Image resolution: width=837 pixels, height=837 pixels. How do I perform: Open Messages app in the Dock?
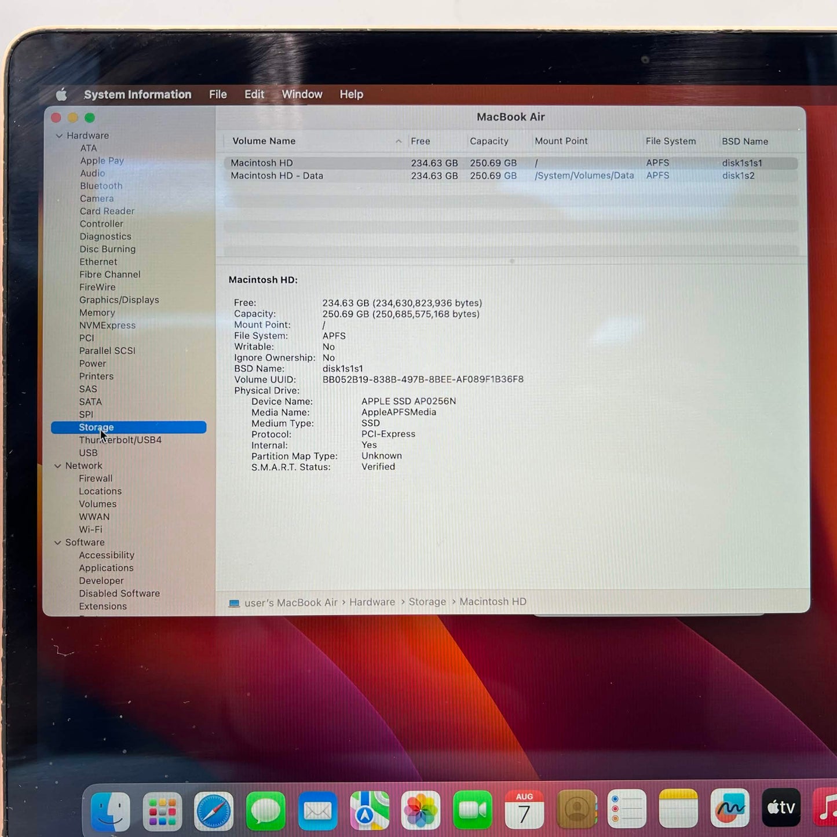pyautogui.click(x=266, y=810)
